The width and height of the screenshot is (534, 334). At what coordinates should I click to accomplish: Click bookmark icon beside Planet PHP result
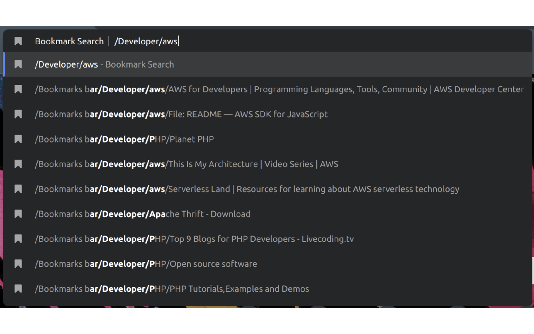pos(18,139)
